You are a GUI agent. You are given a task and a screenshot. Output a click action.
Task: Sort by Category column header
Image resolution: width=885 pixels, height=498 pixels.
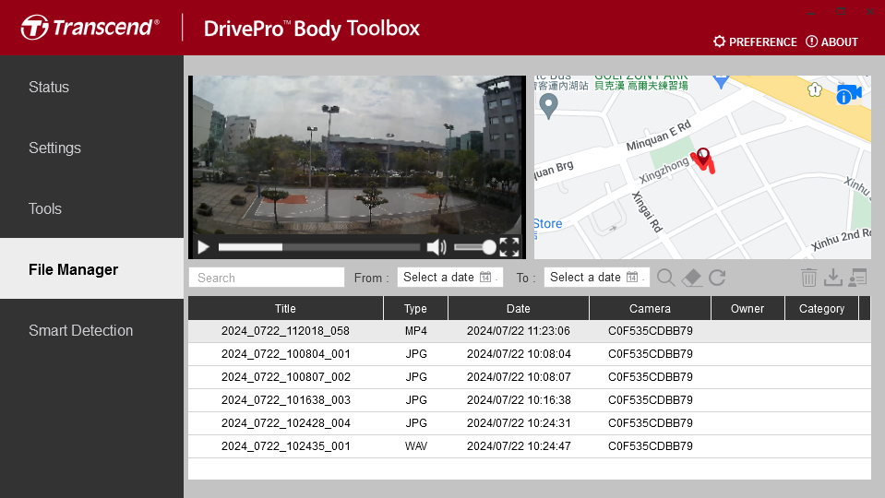click(x=821, y=309)
